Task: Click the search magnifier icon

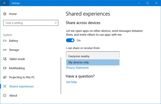Action: [x=55, y=23]
